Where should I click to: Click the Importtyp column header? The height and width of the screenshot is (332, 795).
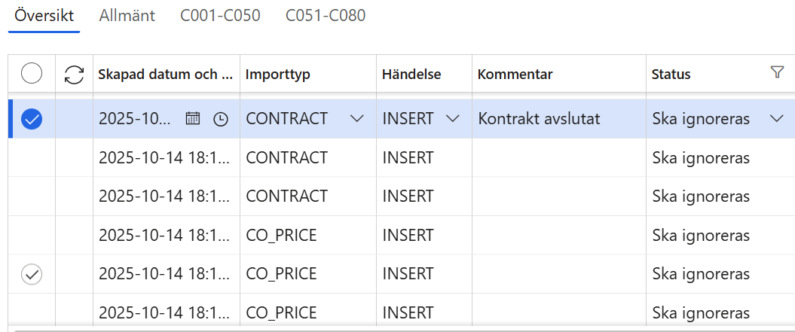[x=278, y=75]
